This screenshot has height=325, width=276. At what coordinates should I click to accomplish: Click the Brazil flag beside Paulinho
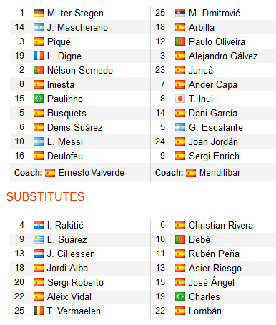pos(39,99)
